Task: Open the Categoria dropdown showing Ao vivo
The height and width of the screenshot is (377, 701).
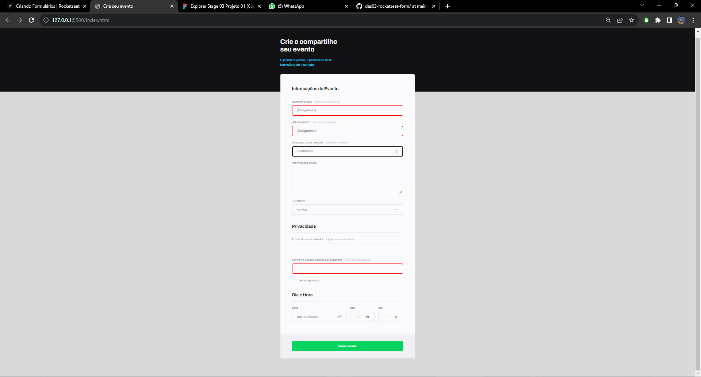Action: (x=347, y=209)
